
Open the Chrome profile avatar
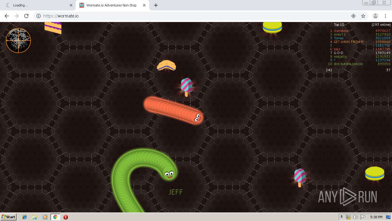click(375, 16)
